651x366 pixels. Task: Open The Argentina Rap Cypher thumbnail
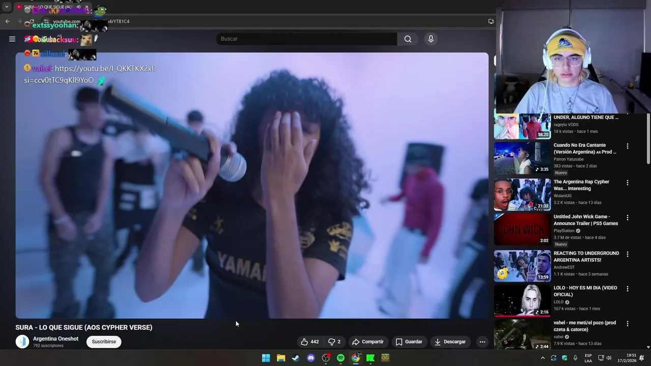tap(522, 194)
